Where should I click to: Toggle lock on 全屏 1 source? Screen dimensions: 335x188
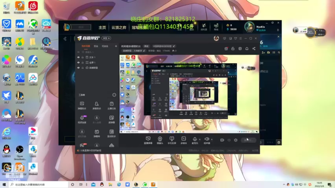82,62
